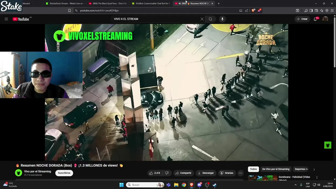This screenshot has height=189, width=336.
Task: Open the site information icon in address bar
Action: (x=76, y=10)
